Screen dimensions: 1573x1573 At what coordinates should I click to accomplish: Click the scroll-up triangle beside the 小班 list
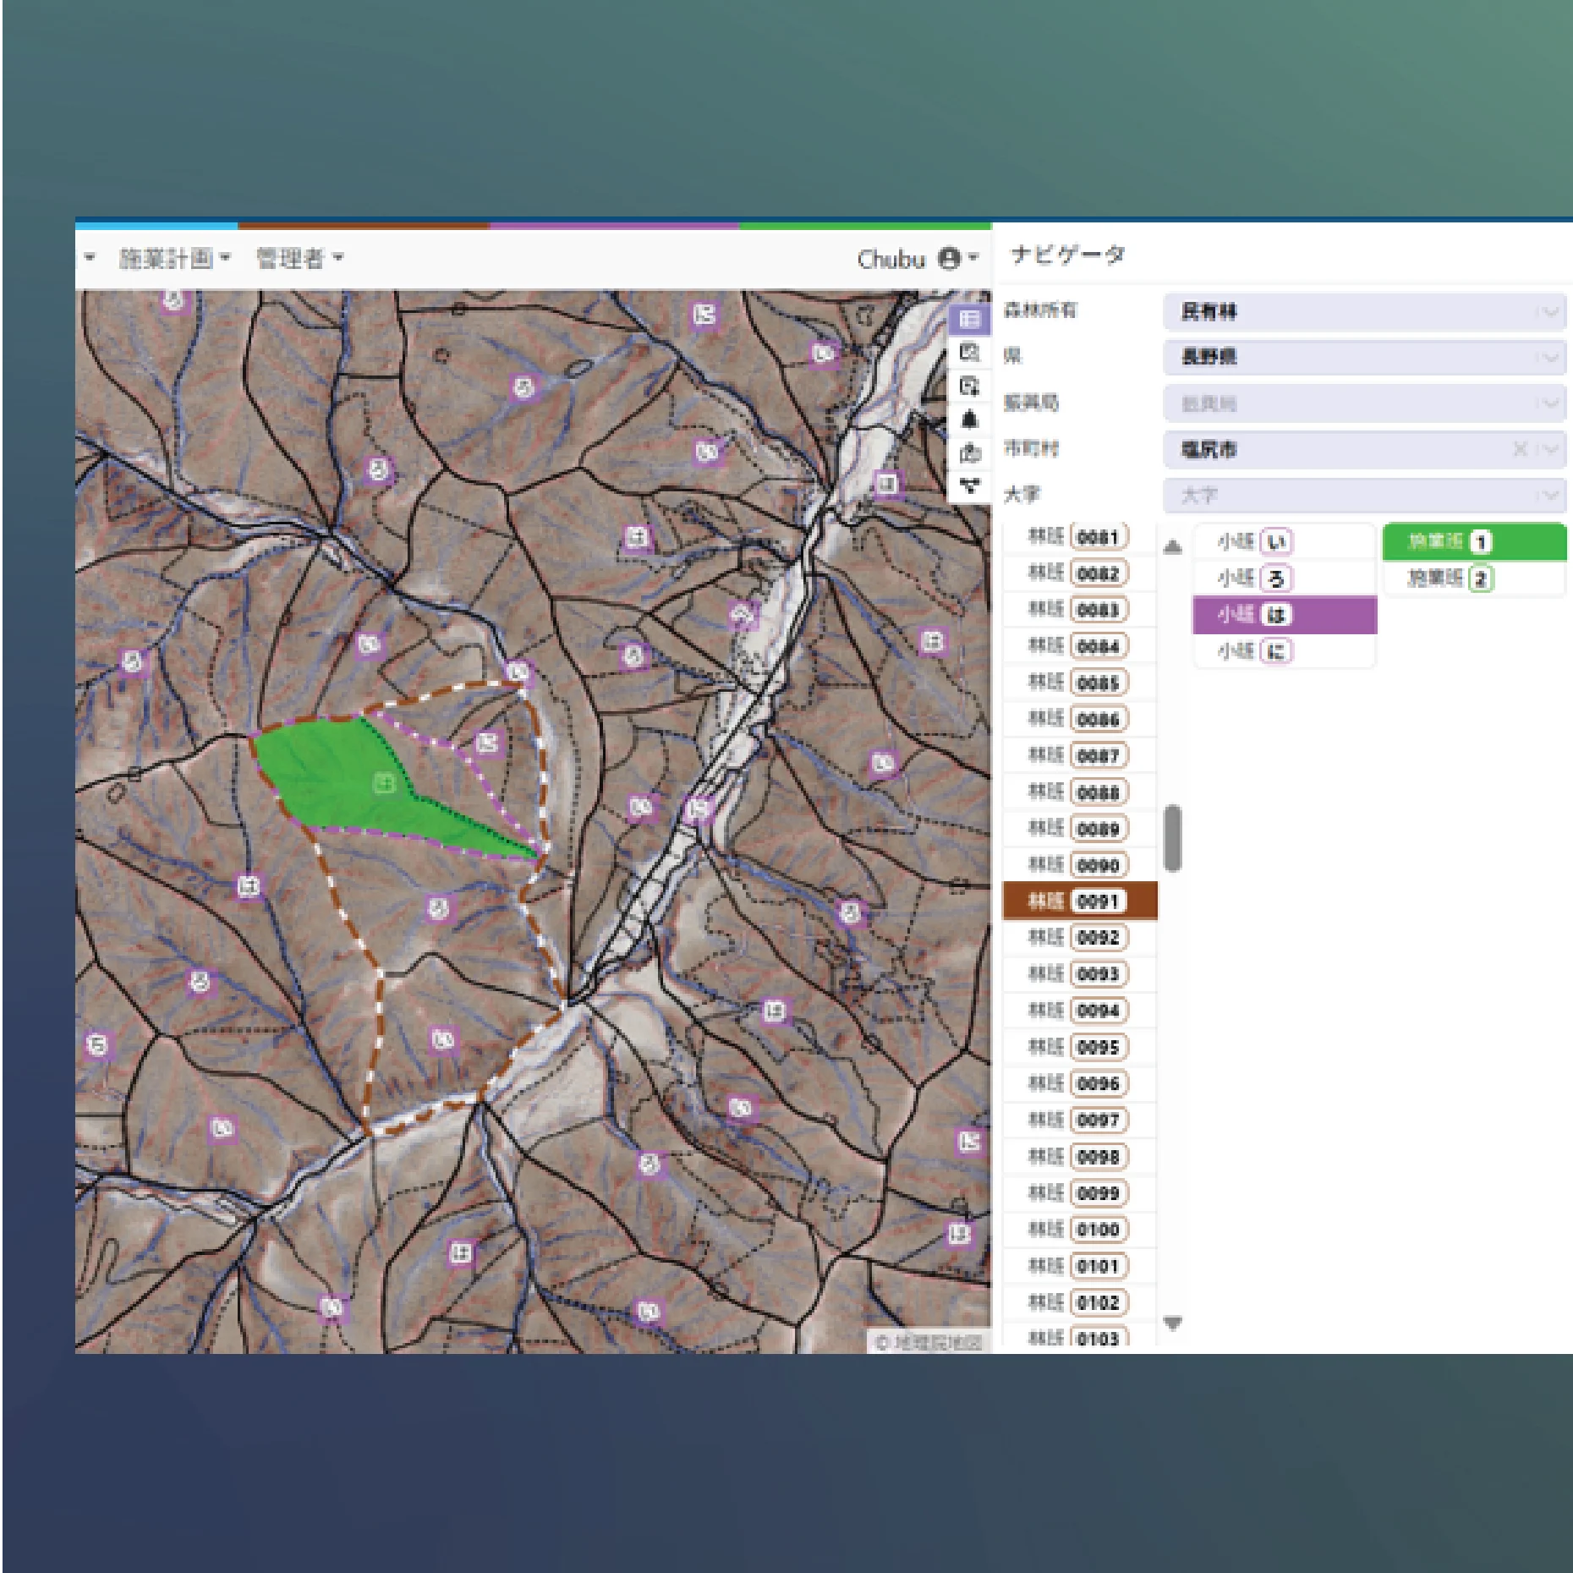1172,545
